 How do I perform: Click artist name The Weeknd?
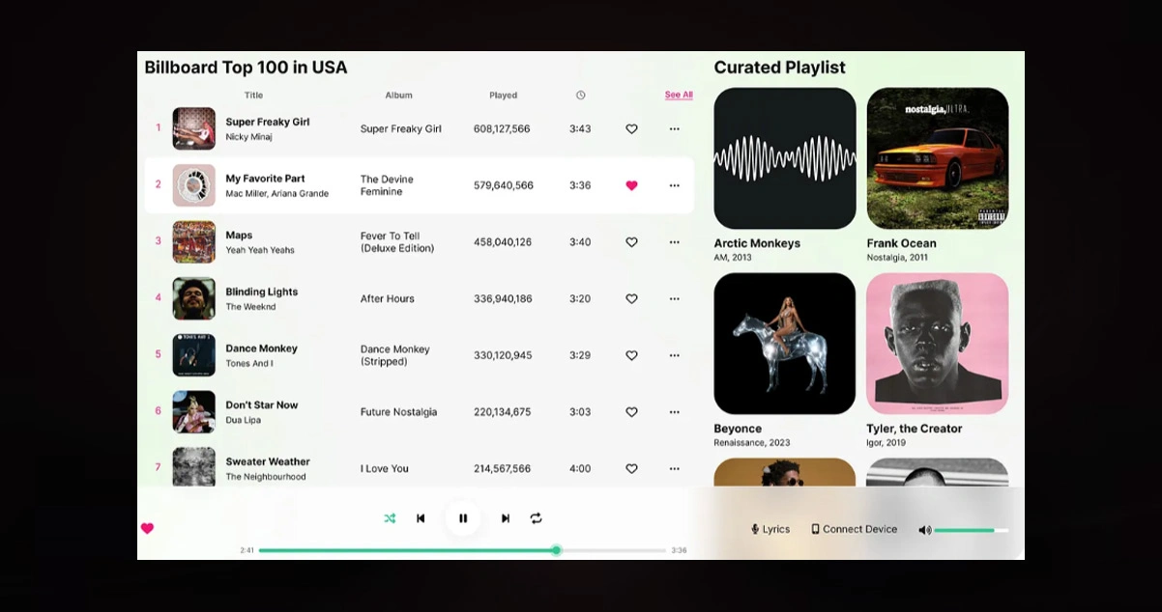tap(250, 307)
